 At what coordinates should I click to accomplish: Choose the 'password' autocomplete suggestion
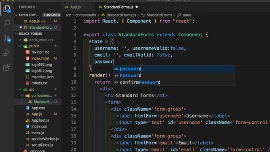click(x=173, y=69)
